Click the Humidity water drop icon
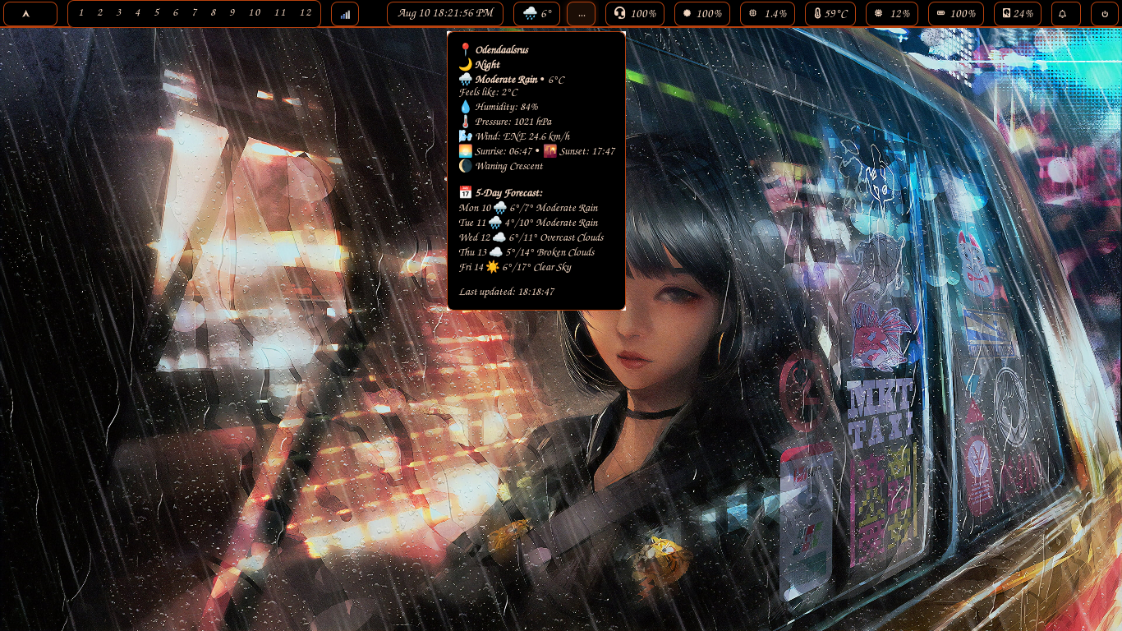This screenshot has height=631, width=1122. click(x=465, y=107)
